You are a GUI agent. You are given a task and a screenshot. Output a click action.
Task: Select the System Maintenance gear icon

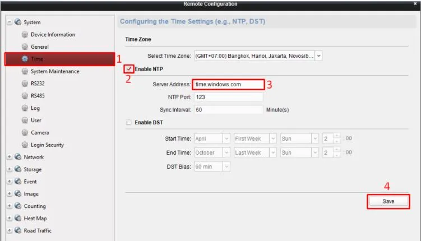coord(25,71)
